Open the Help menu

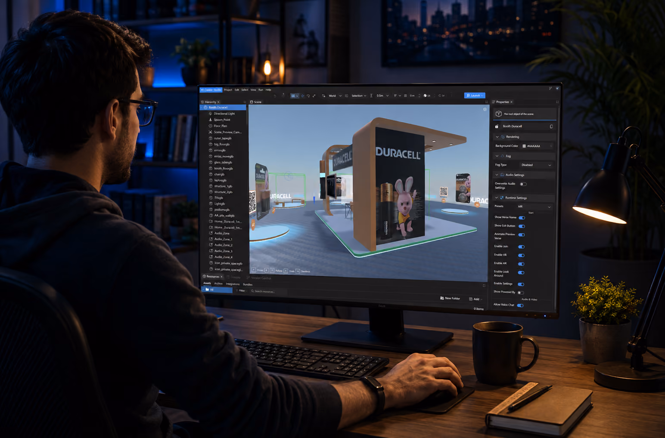coord(268,90)
